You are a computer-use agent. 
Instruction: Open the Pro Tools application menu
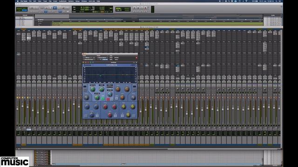[x=24, y=1]
